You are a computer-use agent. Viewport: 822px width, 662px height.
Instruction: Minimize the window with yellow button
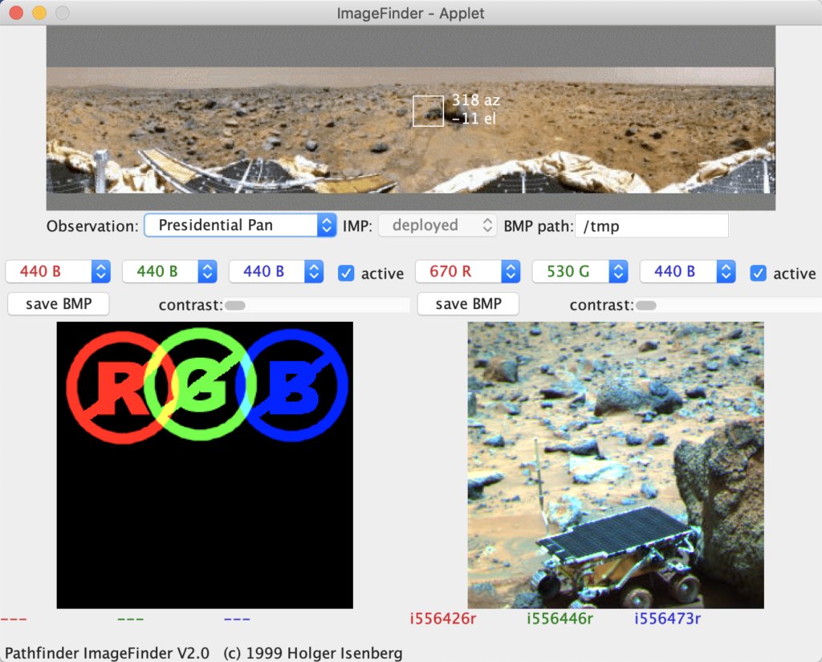tap(39, 13)
